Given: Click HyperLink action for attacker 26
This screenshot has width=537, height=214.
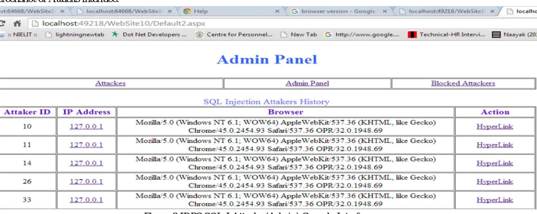Looking at the screenshot, I should coord(495,182).
